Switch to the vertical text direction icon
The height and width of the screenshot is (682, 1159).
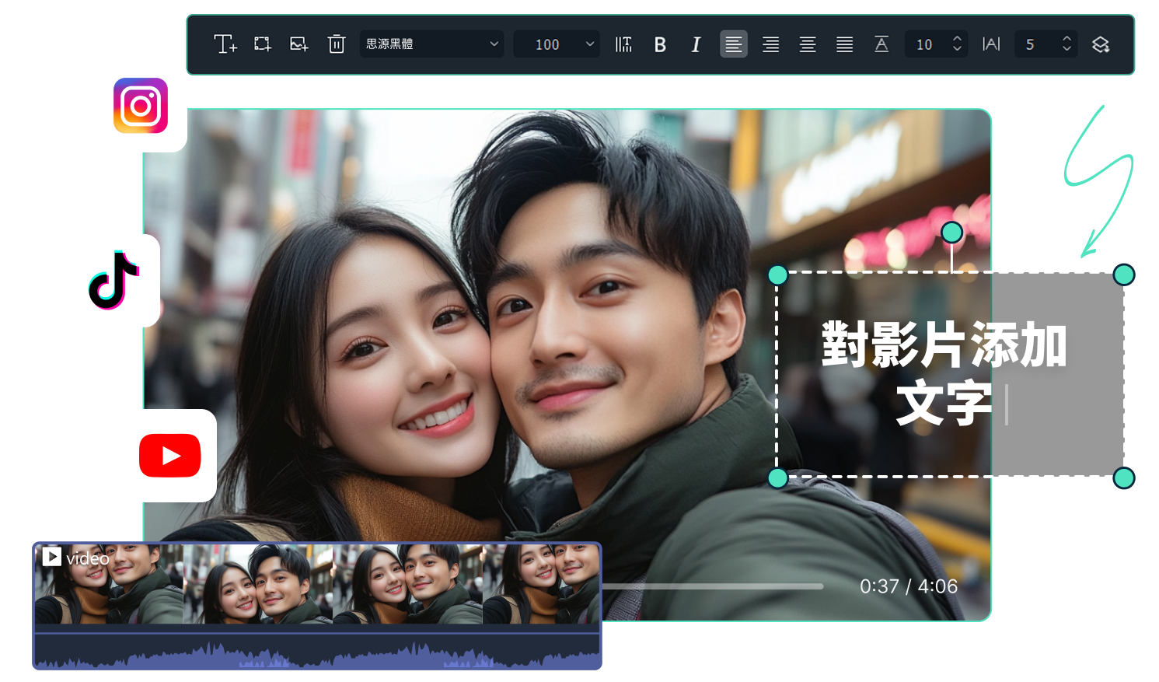pos(623,44)
